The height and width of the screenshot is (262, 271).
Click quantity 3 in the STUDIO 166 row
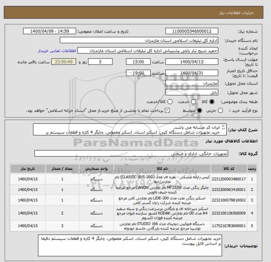point(62,226)
